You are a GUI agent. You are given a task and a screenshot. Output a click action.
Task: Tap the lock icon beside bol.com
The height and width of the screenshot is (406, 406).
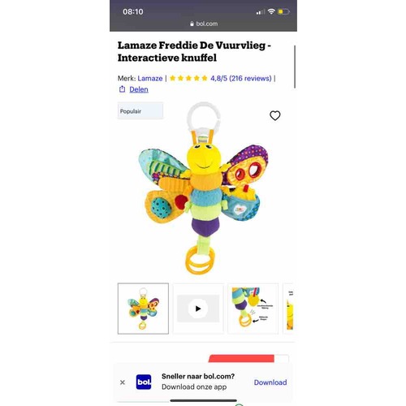pos(192,24)
